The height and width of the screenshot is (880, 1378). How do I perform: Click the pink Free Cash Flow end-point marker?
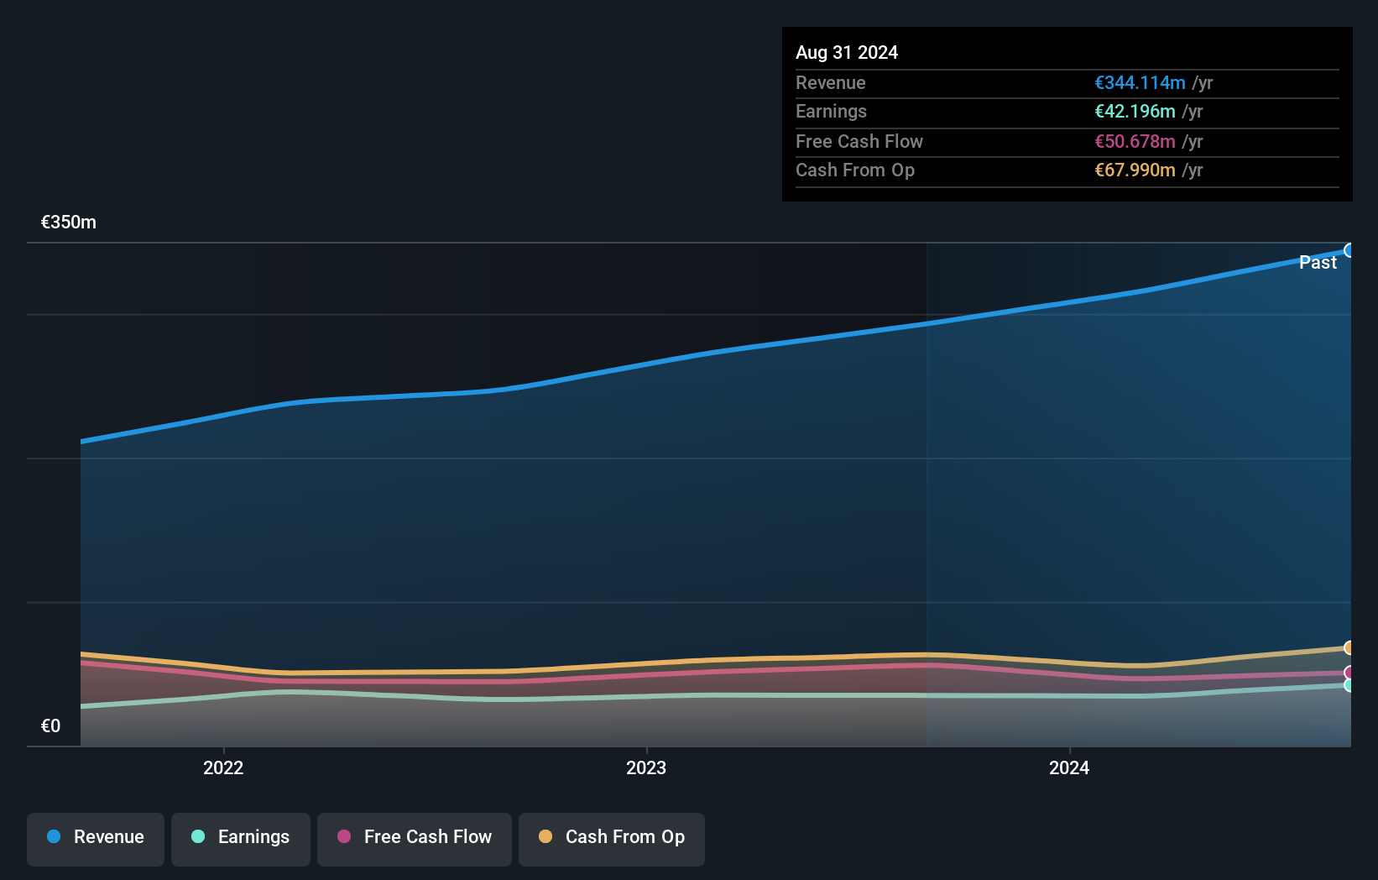[1349, 673]
